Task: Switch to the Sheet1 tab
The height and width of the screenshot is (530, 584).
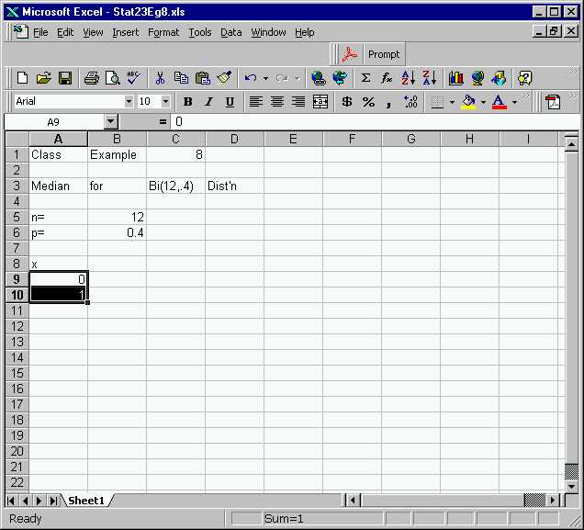Action: 86,501
